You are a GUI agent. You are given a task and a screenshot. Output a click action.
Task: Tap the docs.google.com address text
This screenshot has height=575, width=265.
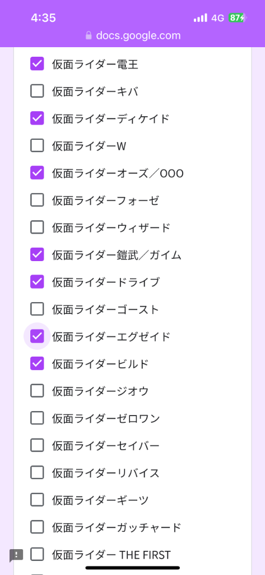click(x=138, y=35)
